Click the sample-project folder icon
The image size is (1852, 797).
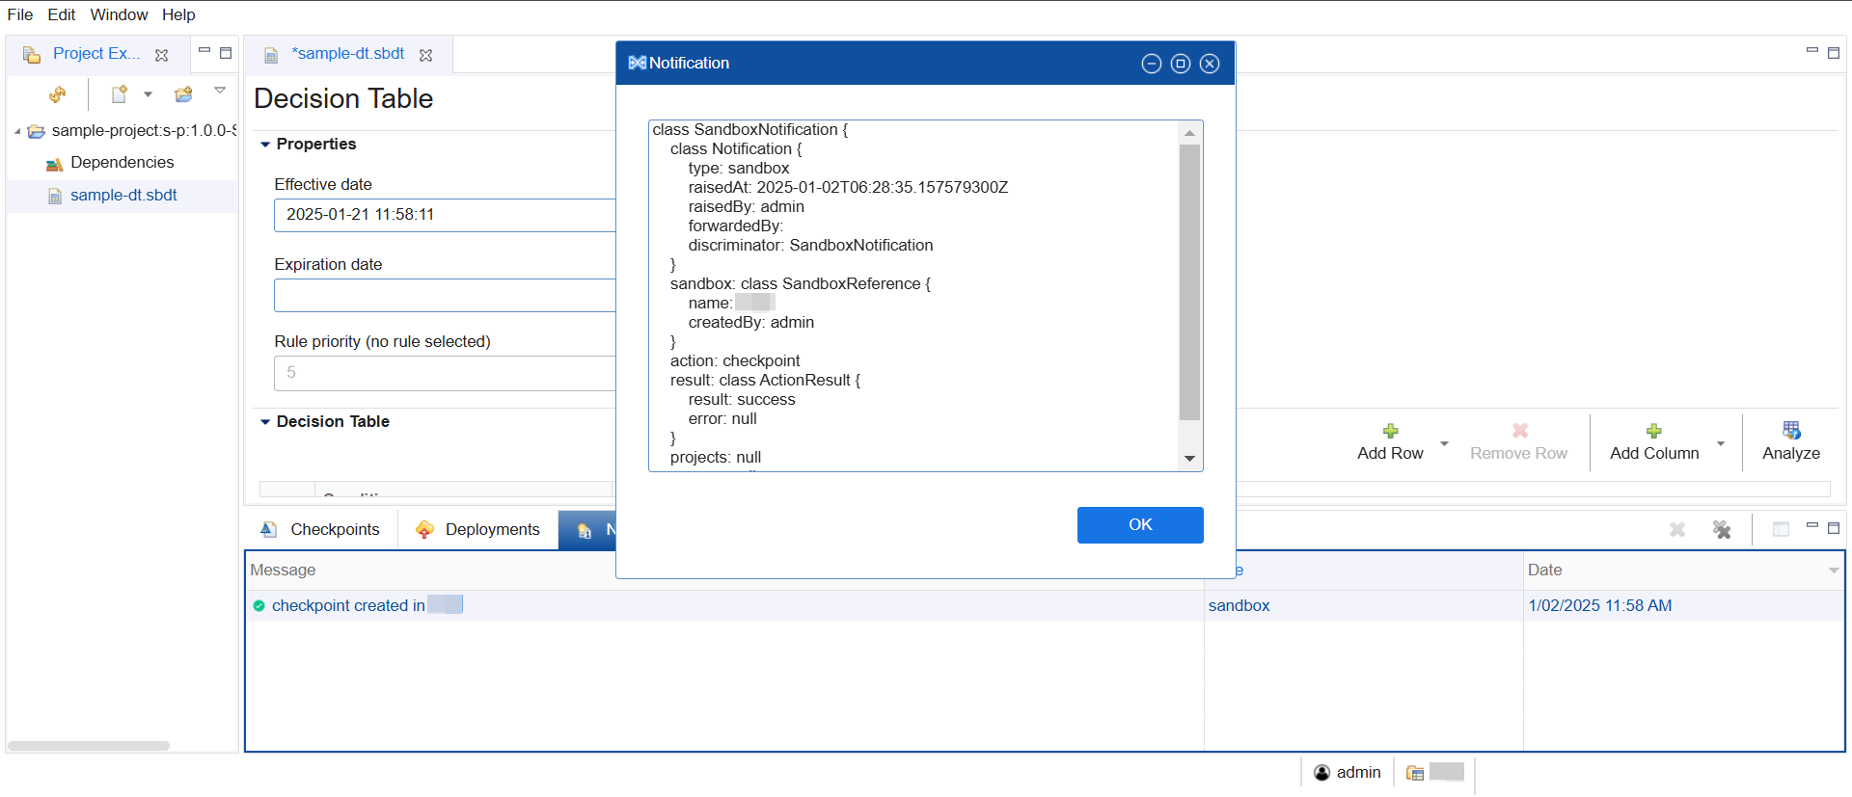(x=37, y=131)
